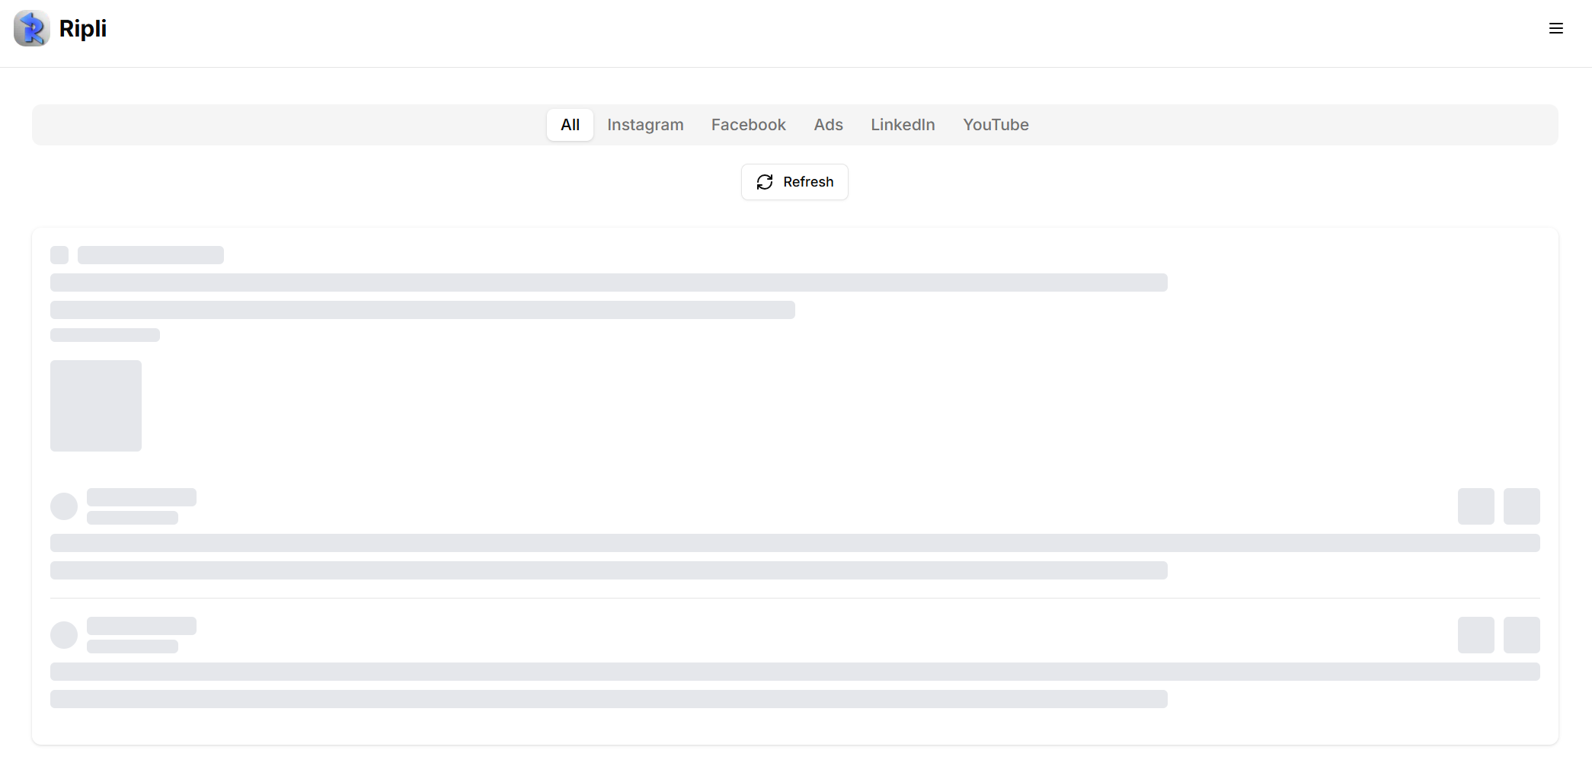The width and height of the screenshot is (1592, 763).
Task: Switch to the Facebook tab
Action: coord(749,124)
